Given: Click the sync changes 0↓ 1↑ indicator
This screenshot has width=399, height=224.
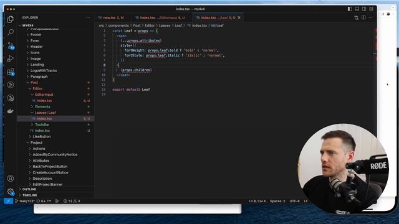Looking at the screenshot, I should click(x=44, y=201).
